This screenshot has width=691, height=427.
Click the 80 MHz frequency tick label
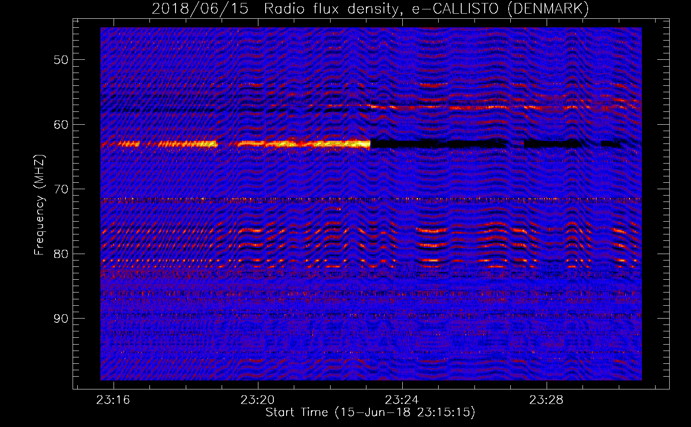click(x=61, y=254)
